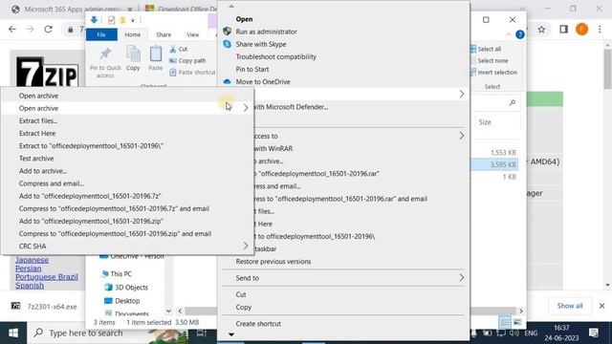
Task: Click the OneDrive cloud icon in context menu
Action: 228,82
